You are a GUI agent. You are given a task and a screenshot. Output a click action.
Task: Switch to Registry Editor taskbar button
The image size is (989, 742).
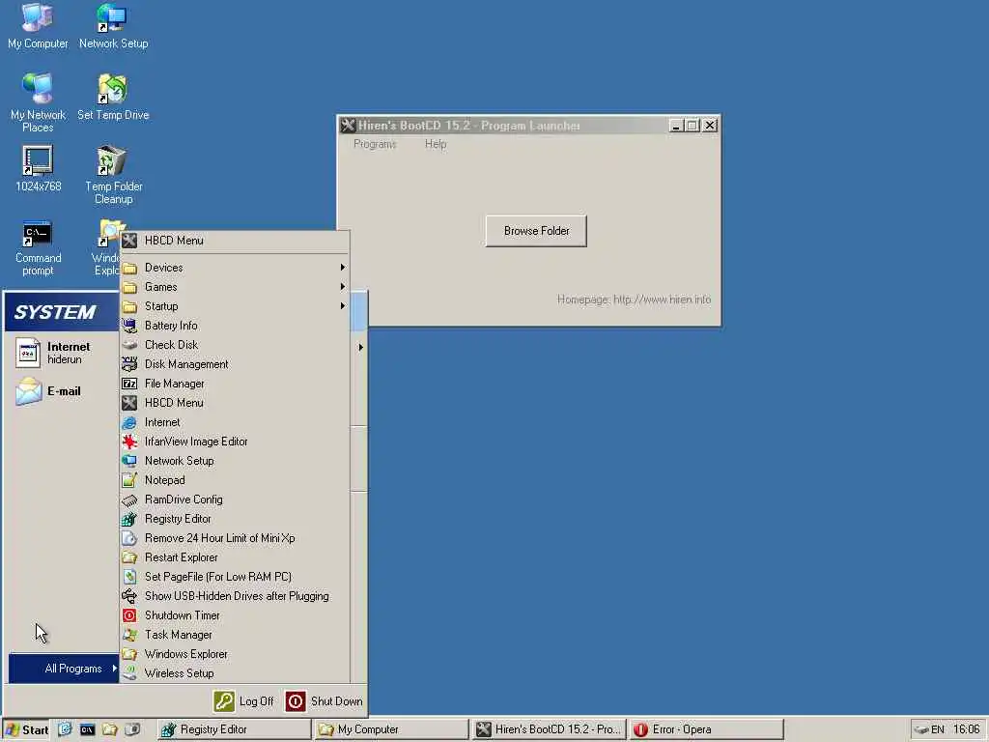coord(234,729)
